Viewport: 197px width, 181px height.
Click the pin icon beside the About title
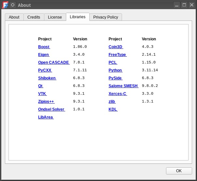(13, 5)
